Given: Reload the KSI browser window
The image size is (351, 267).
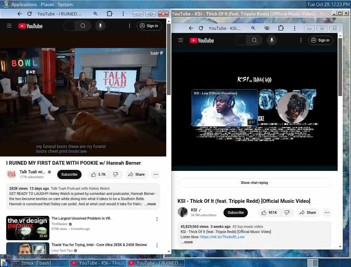Looking at the screenshot, I should point(201,28).
